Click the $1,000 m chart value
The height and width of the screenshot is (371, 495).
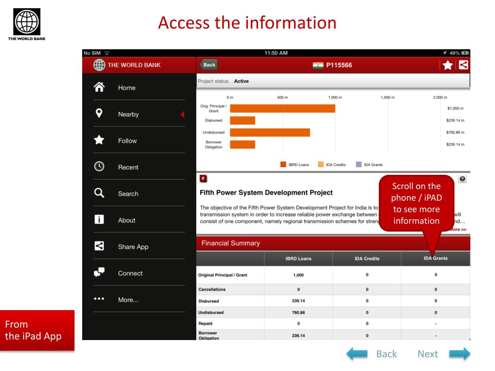pyautogui.click(x=455, y=108)
